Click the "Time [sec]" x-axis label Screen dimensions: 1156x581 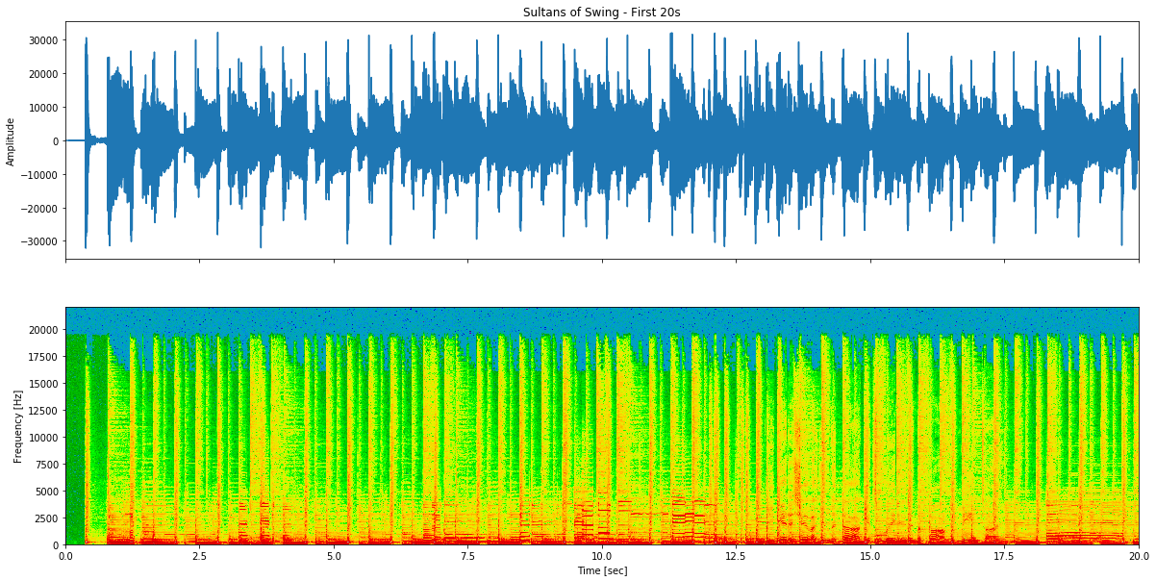point(602,571)
